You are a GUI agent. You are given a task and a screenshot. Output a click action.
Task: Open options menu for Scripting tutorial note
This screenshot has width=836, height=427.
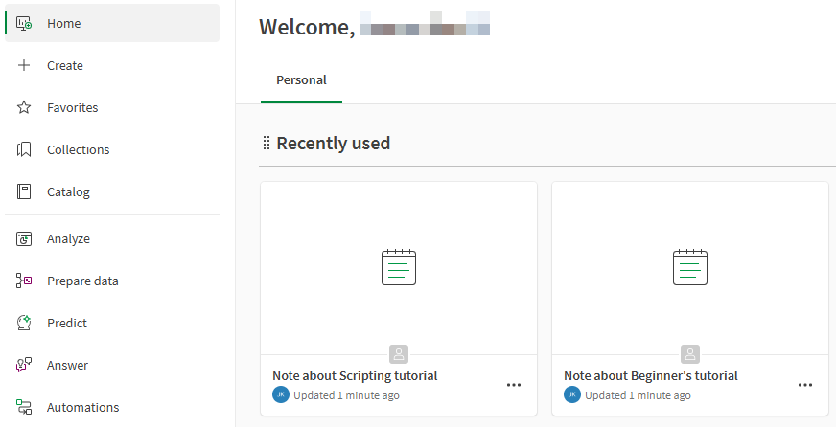[514, 385]
